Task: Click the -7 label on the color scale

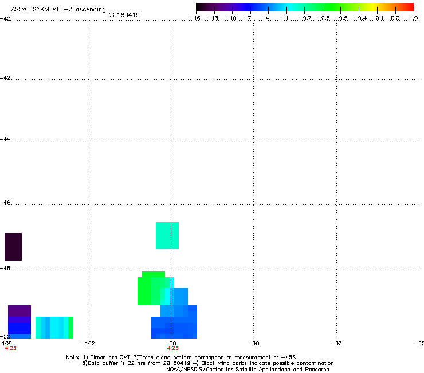Action: point(248,18)
